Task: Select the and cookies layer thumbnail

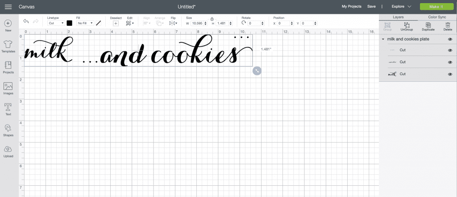Action: (x=392, y=62)
